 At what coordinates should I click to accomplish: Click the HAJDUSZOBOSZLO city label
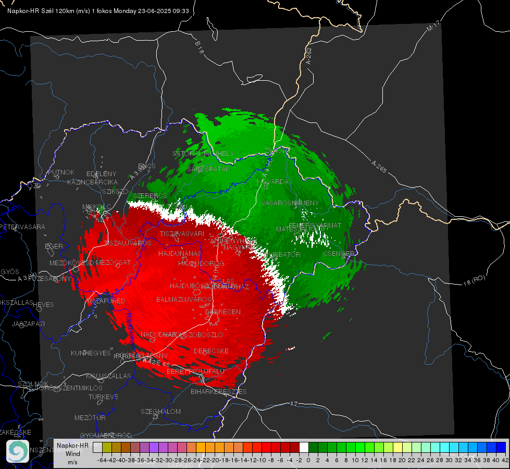point(193,335)
